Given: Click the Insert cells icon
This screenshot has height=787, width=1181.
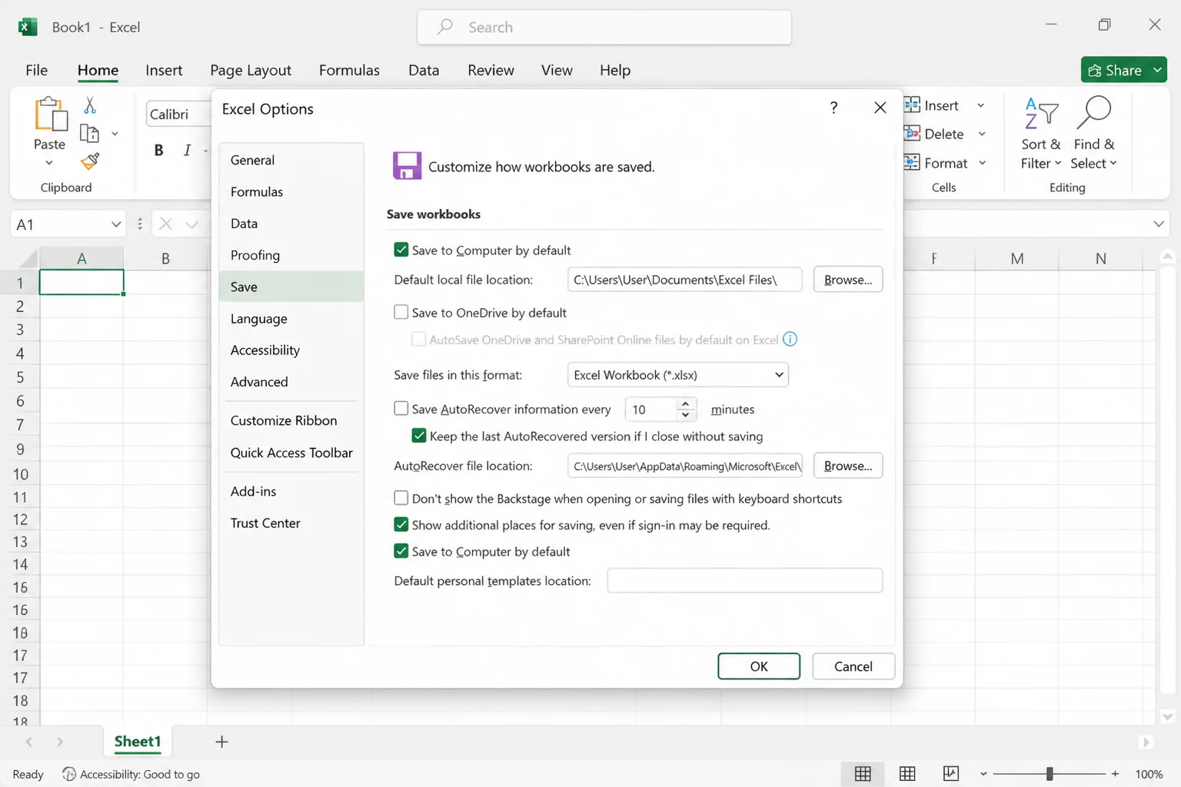Looking at the screenshot, I should (x=912, y=105).
